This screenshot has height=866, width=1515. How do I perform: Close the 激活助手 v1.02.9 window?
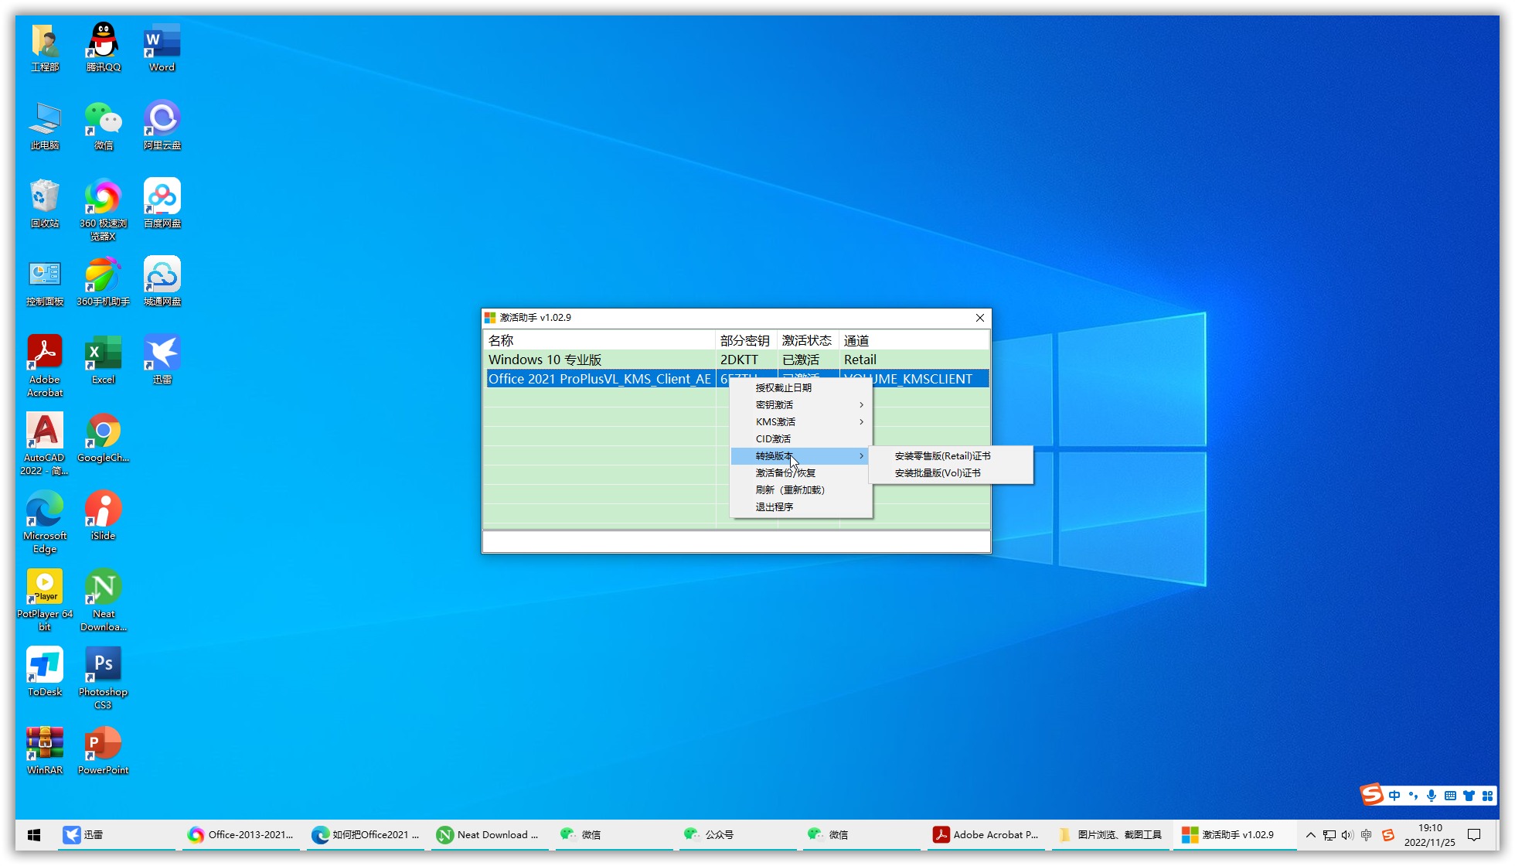[979, 318]
